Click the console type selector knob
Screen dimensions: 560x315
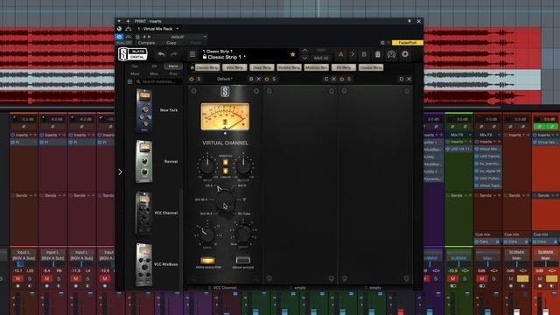(x=226, y=199)
